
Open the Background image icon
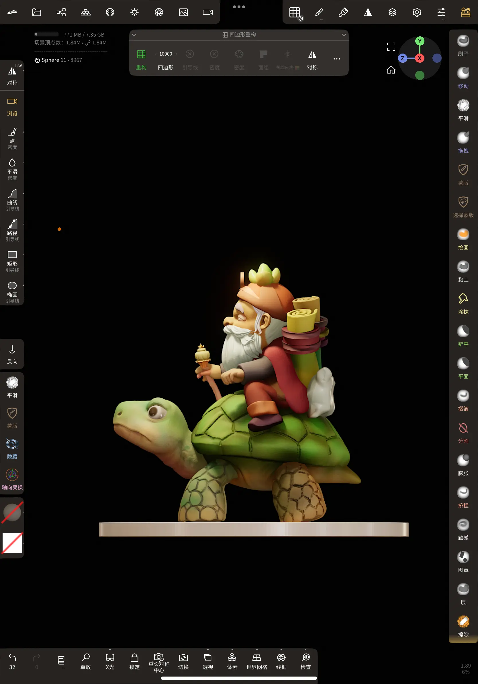pos(183,12)
